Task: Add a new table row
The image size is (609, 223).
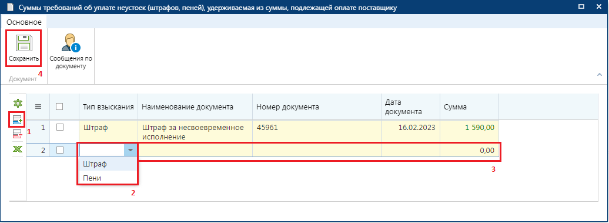Action: [x=18, y=119]
